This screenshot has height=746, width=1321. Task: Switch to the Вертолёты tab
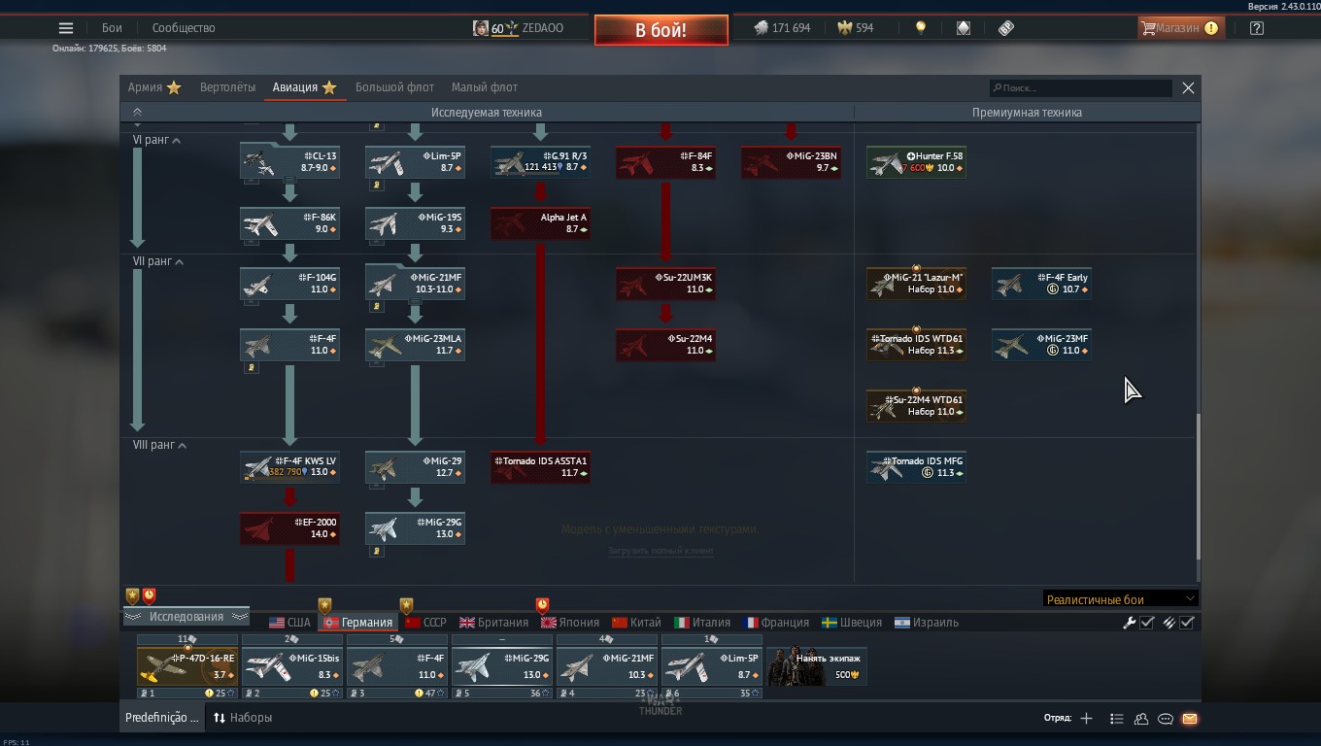click(227, 87)
